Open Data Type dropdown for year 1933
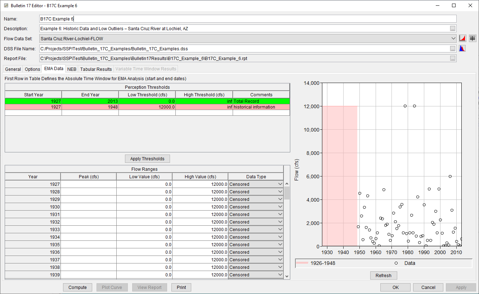Viewport: 479px width, 294px height. [x=280, y=229]
